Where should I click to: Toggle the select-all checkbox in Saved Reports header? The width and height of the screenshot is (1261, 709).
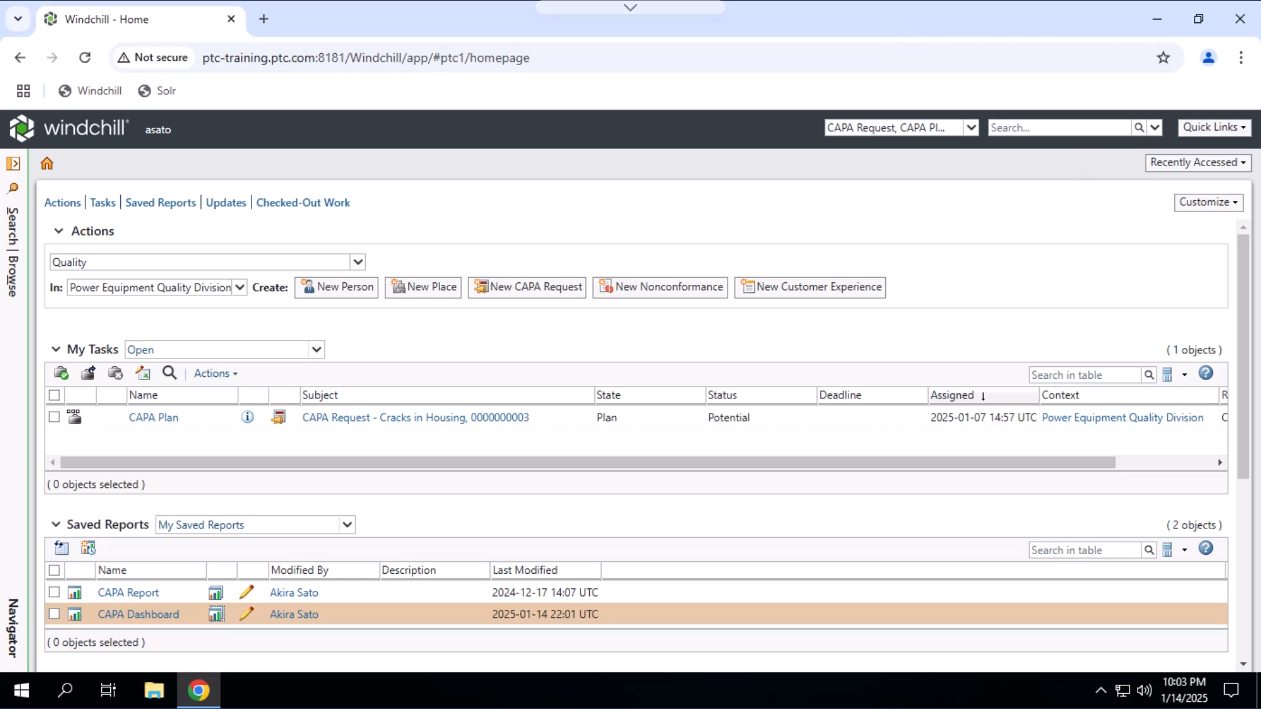[x=54, y=570]
